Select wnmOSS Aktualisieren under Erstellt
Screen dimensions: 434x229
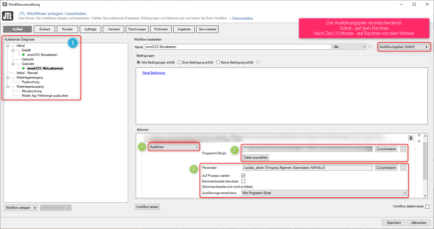pyautogui.click(x=42, y=55)
